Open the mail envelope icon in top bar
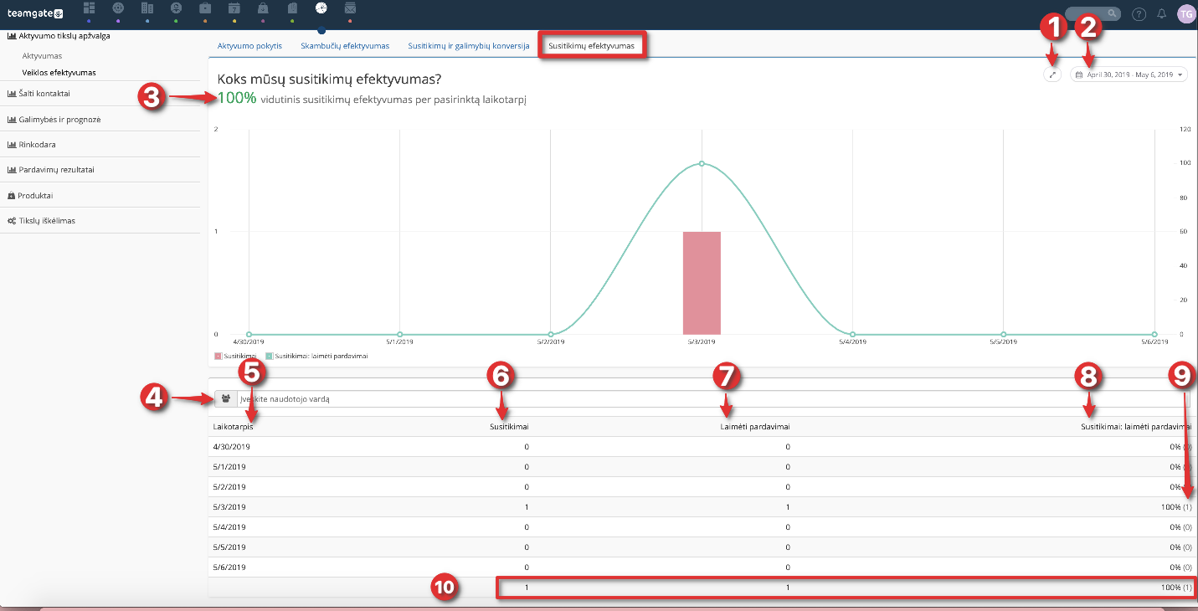This screenshot has width=1198, height=611. [x=350, y=8]
